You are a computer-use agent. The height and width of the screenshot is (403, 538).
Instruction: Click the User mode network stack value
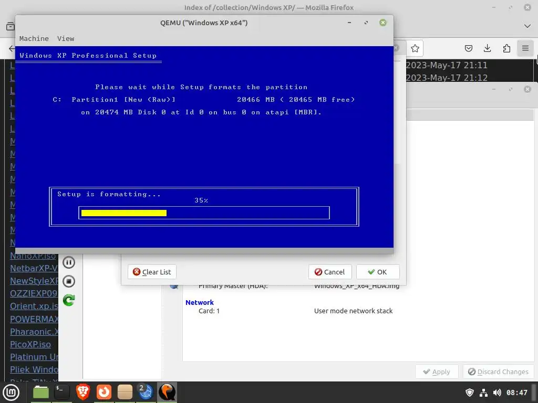click(x=354, y=311)
